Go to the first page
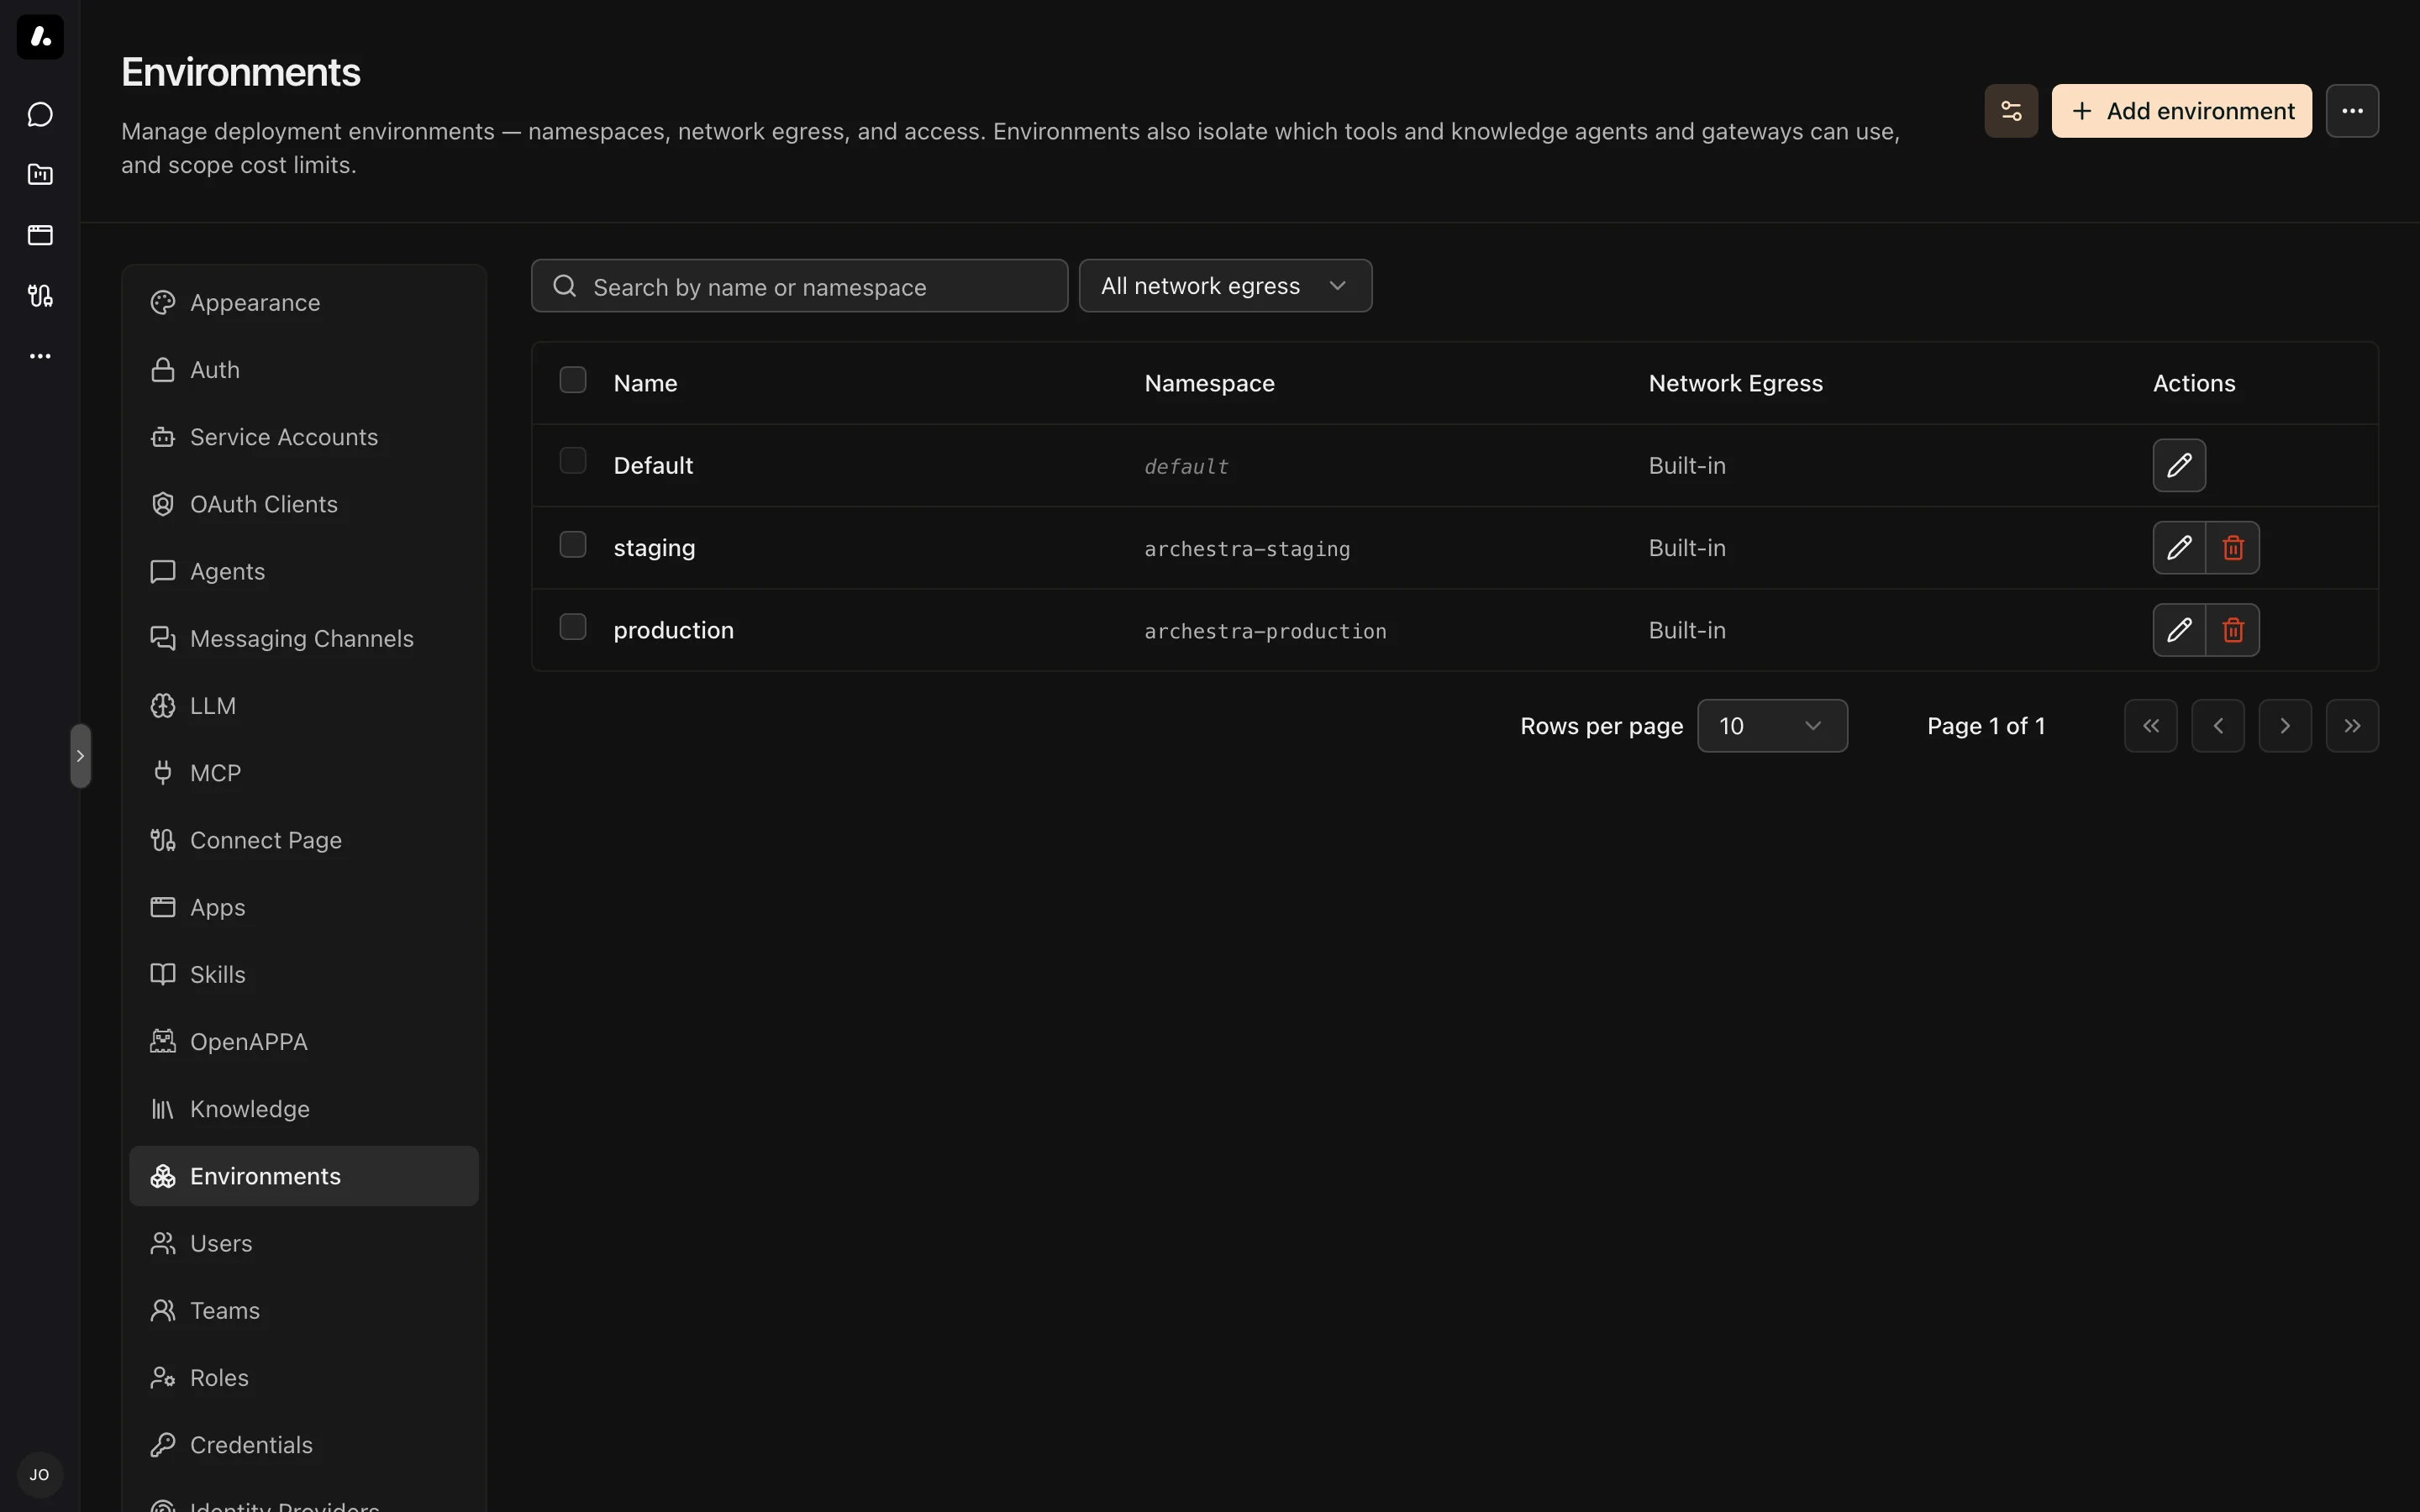Viewport: 2420px width, 1512px height. pyautogui.click(x=2151, y=726)
